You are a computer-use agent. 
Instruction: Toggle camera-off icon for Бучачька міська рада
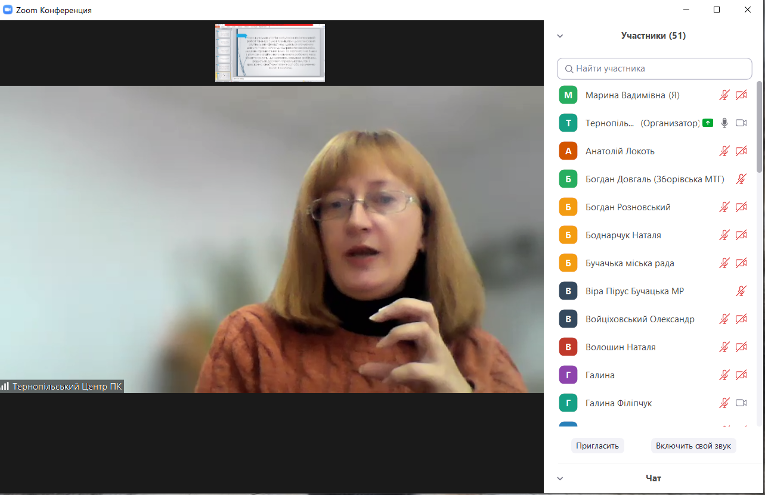(x=741, y=263)
